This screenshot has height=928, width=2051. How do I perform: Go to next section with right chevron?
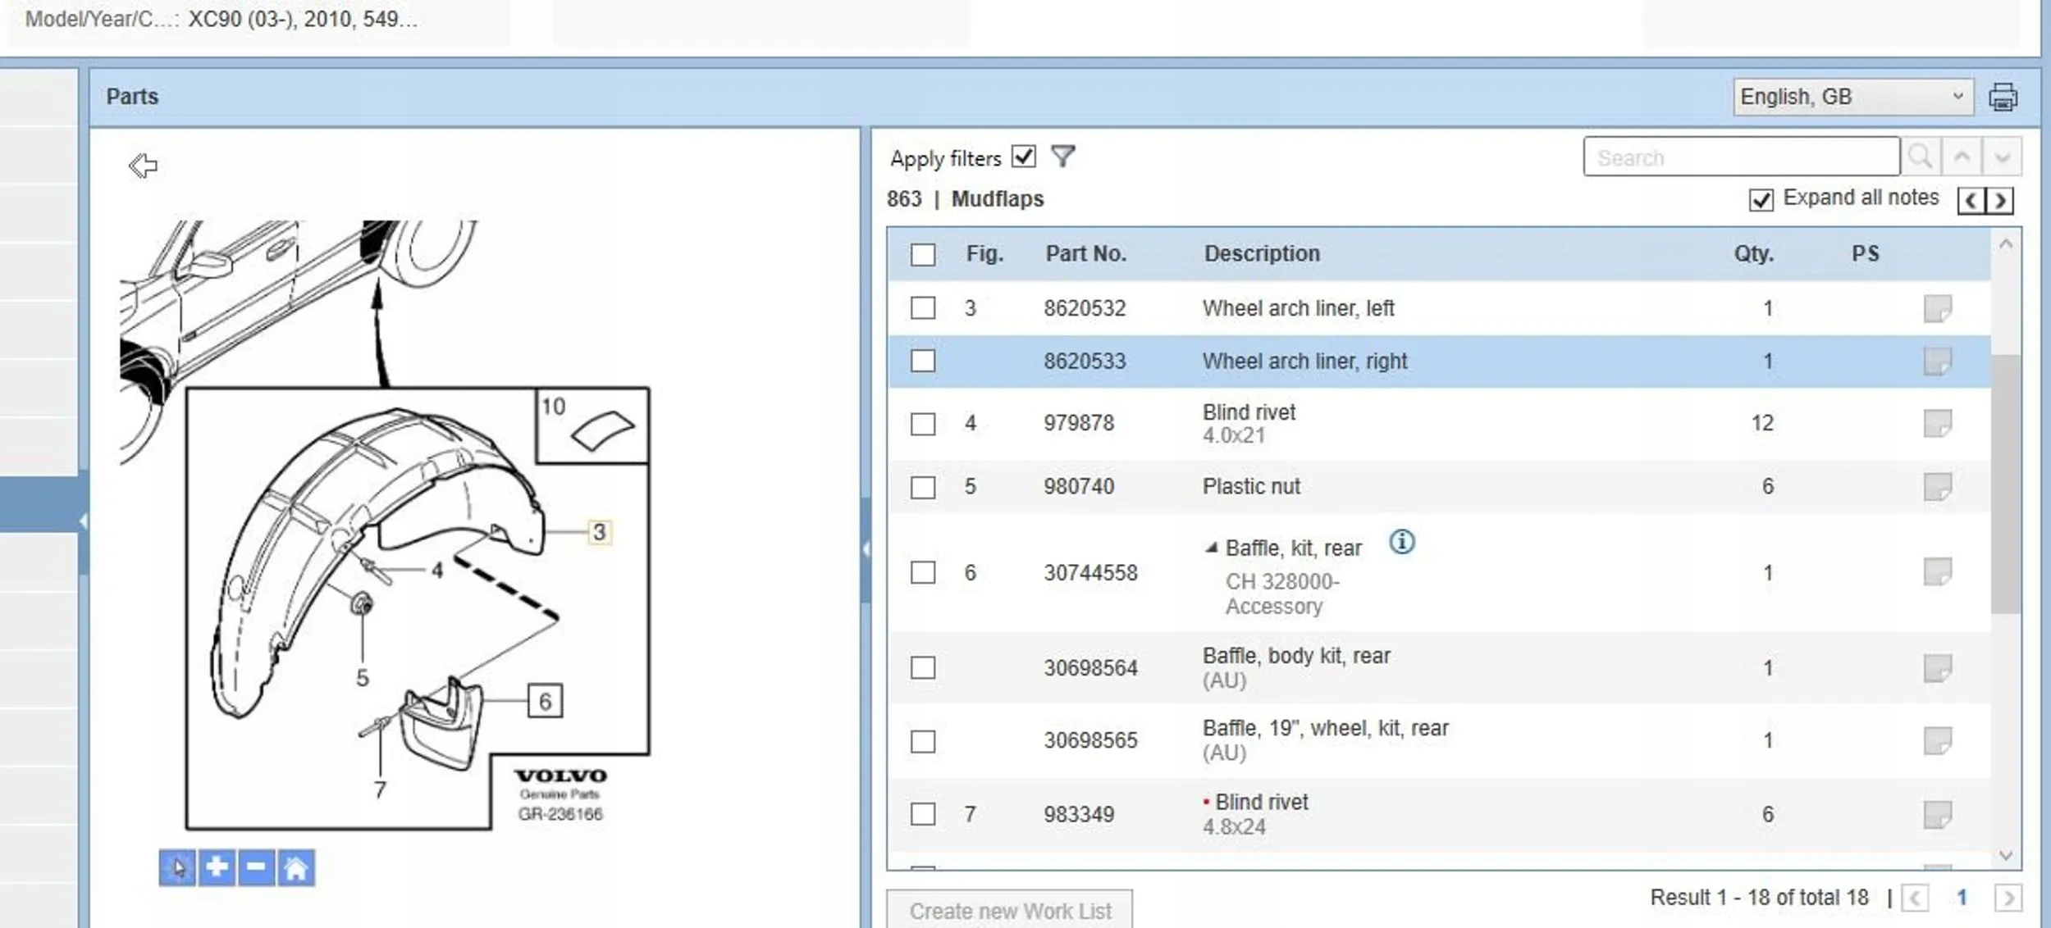click(x=2000, y=200)
